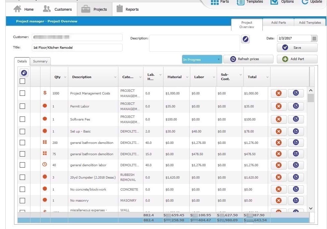Open the Description column filter arrow
The image size is (327, 229).
tap(115, 77)
